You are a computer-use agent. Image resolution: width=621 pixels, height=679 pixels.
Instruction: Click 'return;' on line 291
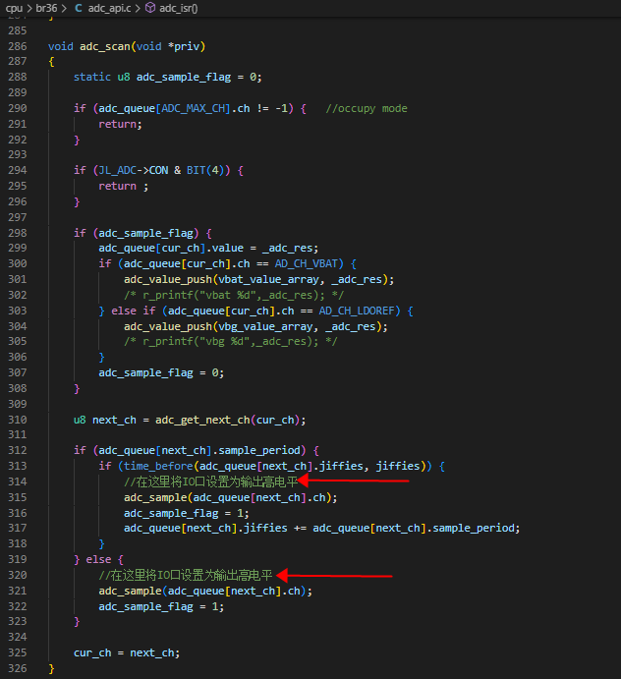tap(121, 124)
